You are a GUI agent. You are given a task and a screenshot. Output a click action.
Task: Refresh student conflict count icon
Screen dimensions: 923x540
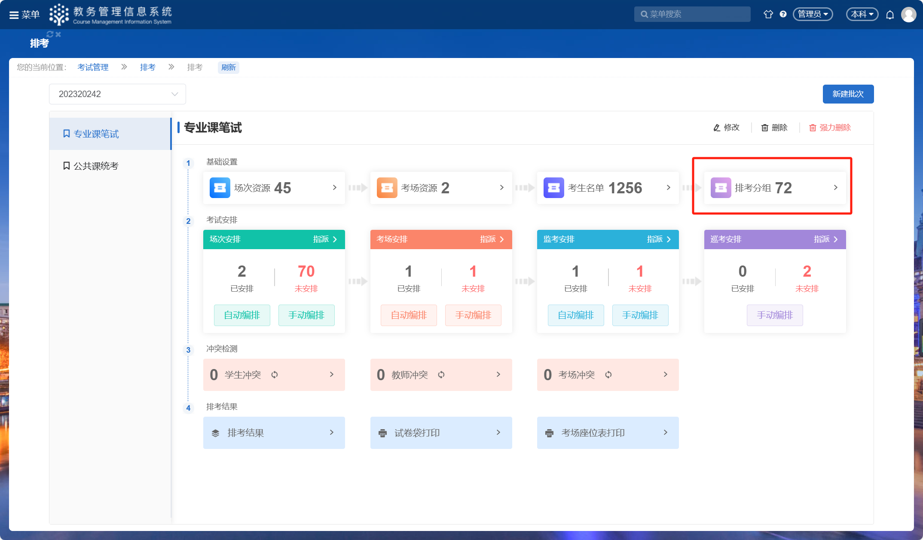click(x=275, y=375)
